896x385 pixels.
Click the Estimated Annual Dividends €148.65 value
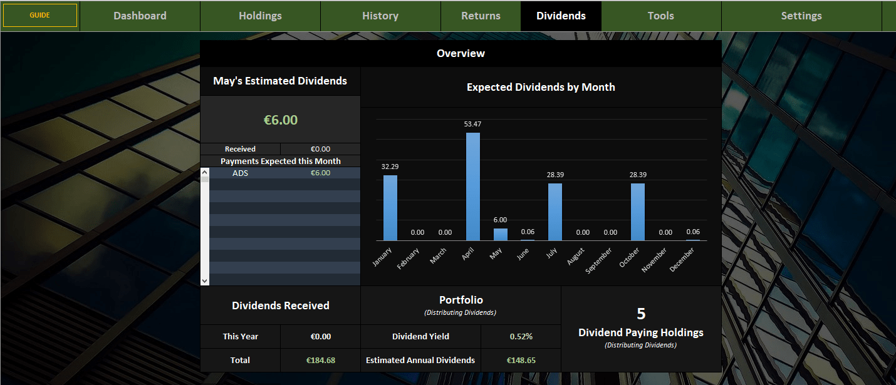pyautogui.click(x=521, y=360)
